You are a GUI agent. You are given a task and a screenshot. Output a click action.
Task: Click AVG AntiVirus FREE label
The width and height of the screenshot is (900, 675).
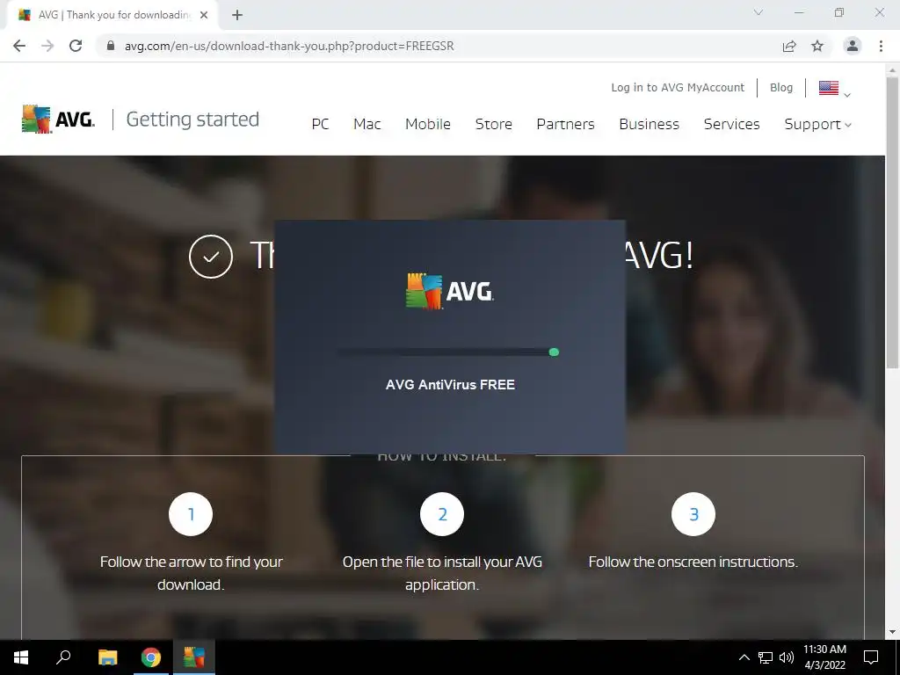450,385
